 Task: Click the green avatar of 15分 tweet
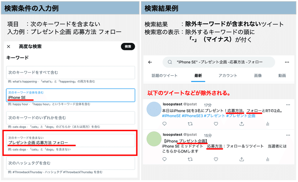coord(154,139)
